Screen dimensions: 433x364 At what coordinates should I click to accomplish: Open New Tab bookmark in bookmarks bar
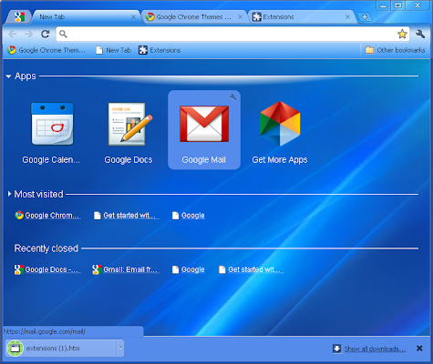coord(113,50)
